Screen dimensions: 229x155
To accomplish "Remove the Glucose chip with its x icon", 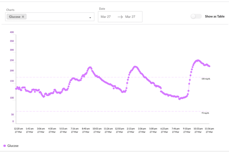I will (x=23, y=17).
